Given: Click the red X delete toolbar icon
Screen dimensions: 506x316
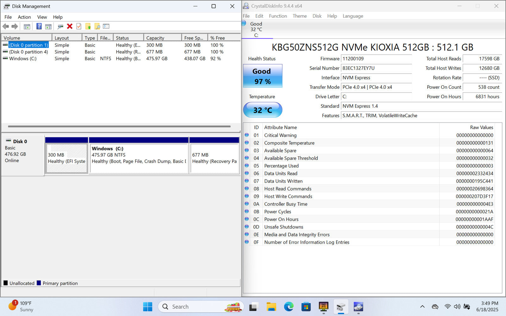Looking at the screenshot, I should point(70,27).
